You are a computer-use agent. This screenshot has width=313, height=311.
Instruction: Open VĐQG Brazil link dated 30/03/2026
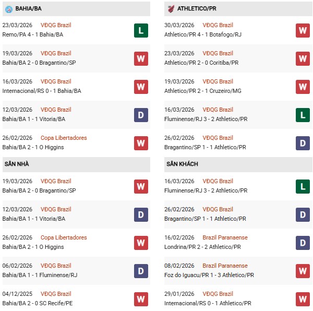point(218,26)
